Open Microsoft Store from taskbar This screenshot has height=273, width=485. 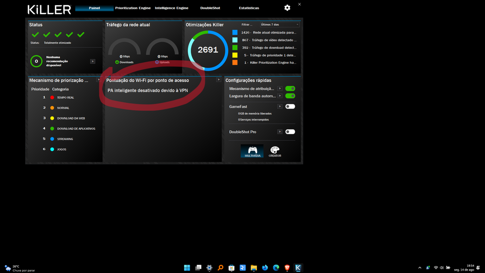[x=232, y=268]
